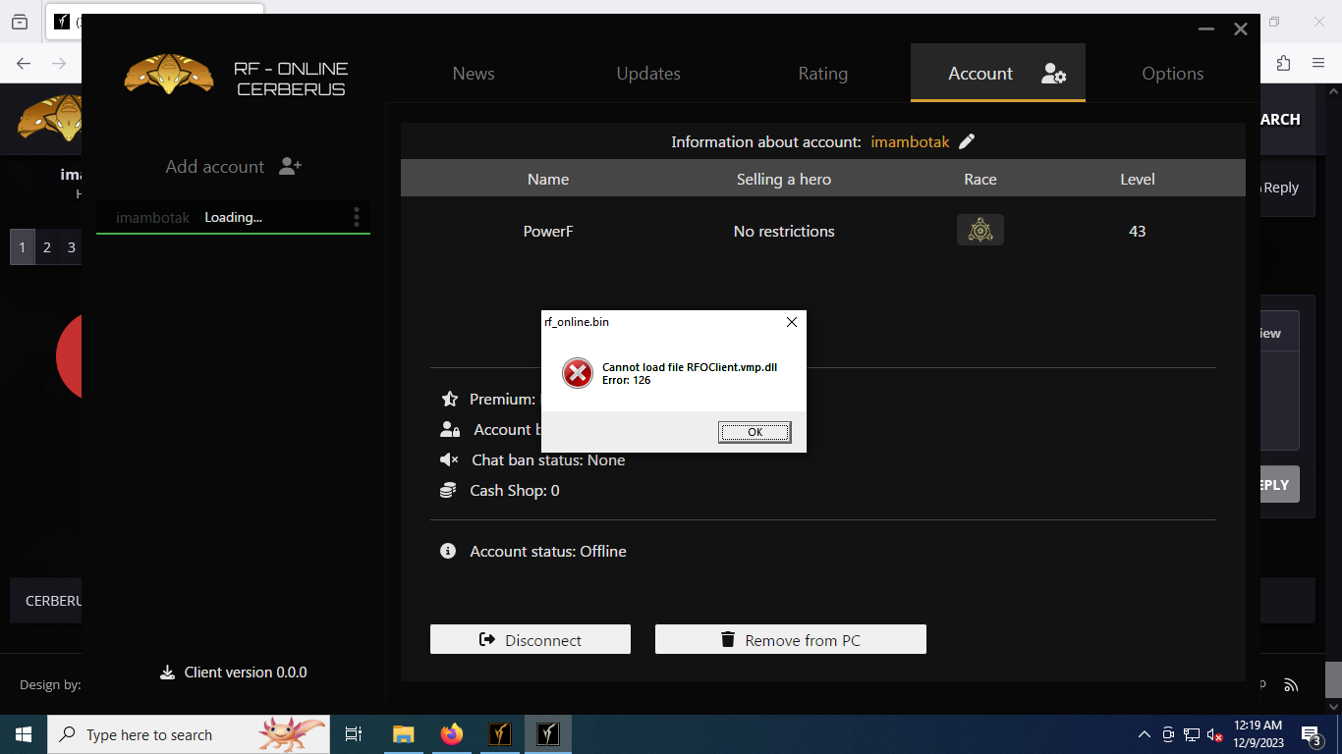
Task: Click the race emblem icon for PowerF
Action: coord(980,230)
